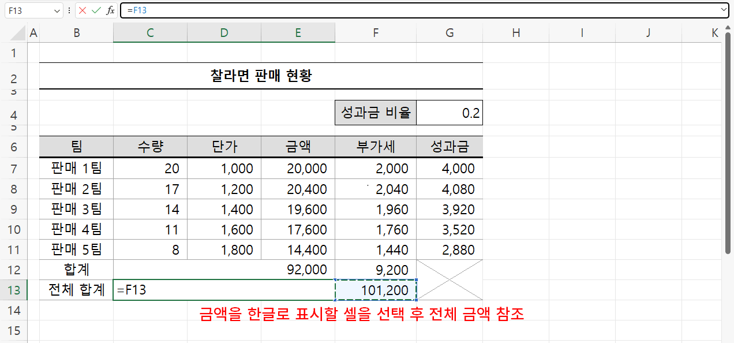
Task: Select row 14 header
Action: coord(14,311)
